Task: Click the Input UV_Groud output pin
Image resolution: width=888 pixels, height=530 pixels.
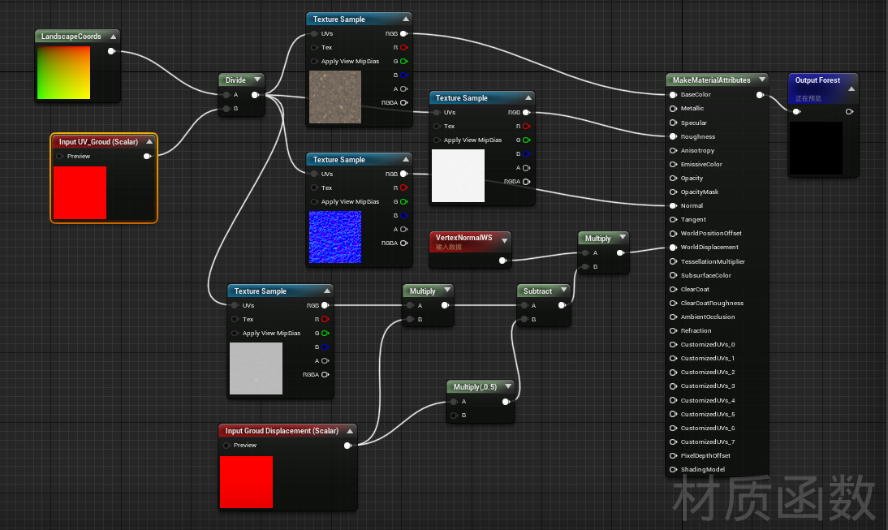Action: [147, 157]
